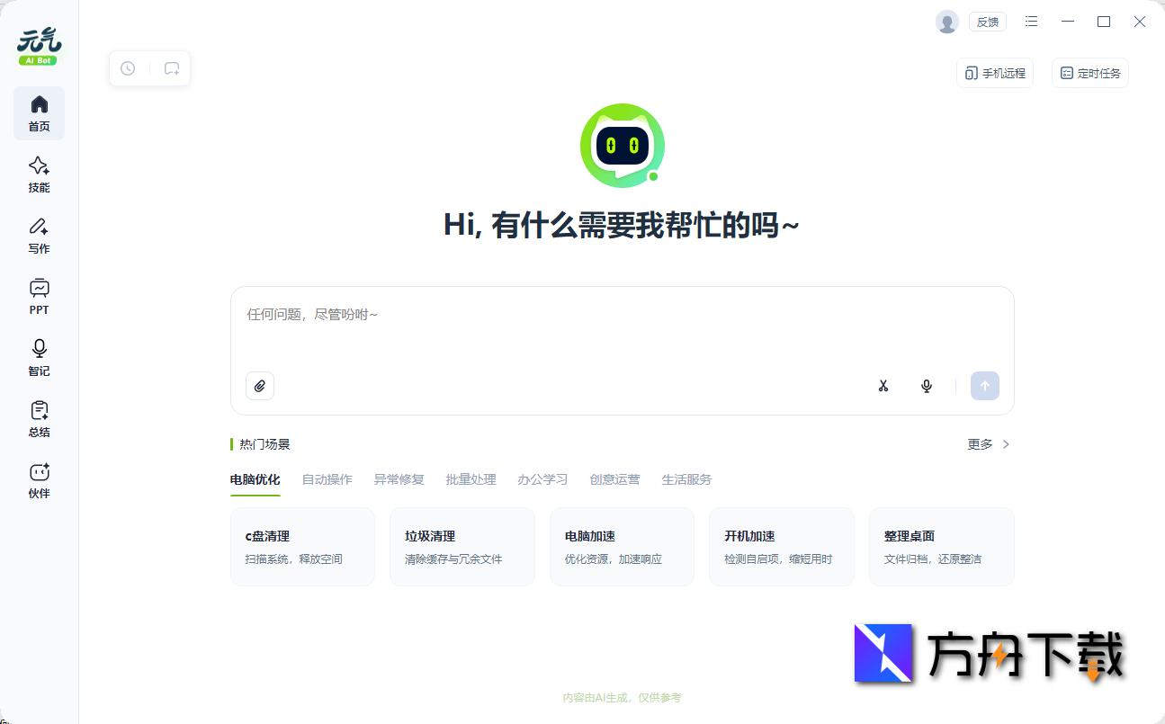The width and height of the screenshot is (1165, 724).
Task: Switch to the 办公学习 tab
Action: tap(542, 479)
